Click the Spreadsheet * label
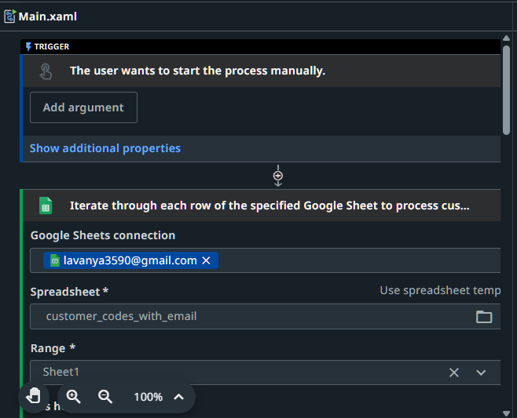Screen dimensions: 517x418 point(69,292)
